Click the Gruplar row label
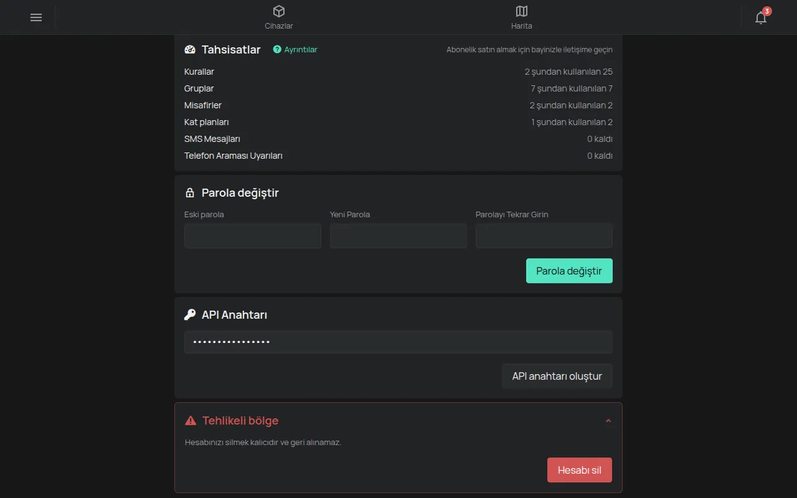 pos(199,88)
